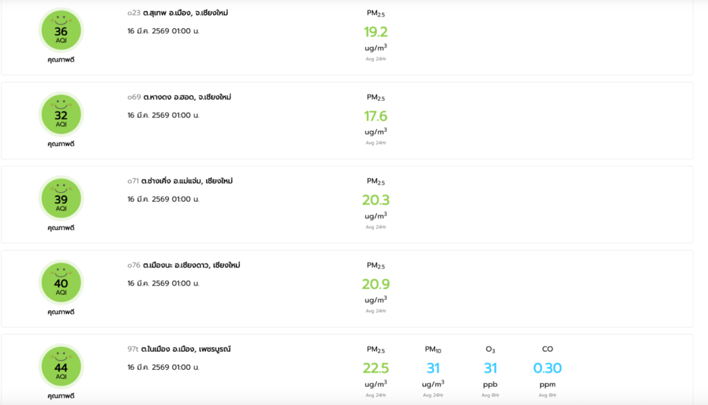Select the PM2.5 value 22.5

click(x=375, y=368)
